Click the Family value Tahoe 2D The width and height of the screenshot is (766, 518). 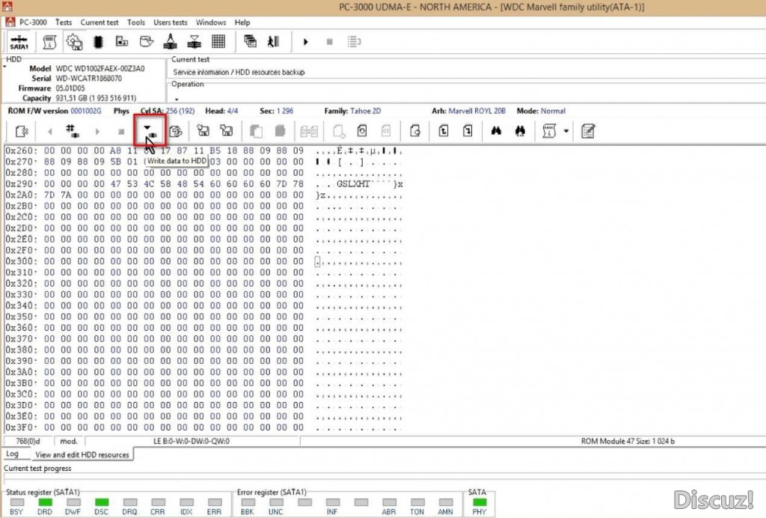365,111
